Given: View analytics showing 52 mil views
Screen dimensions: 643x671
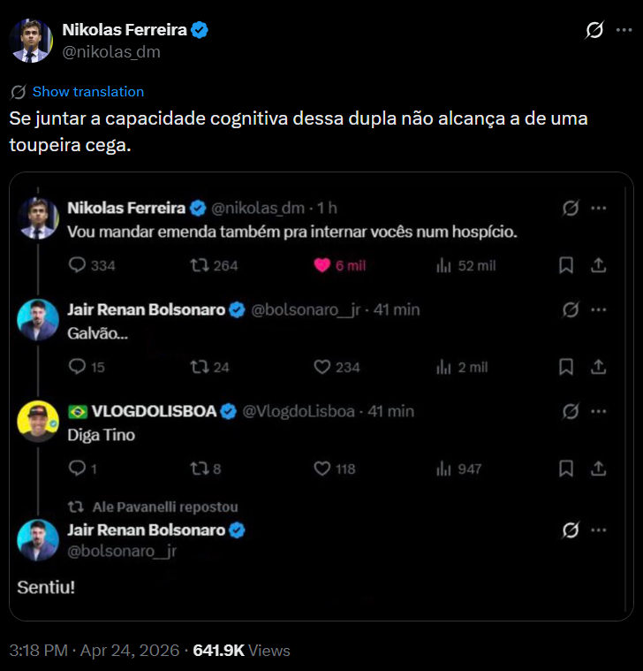Looking at the screenshot, I should 444,265.
